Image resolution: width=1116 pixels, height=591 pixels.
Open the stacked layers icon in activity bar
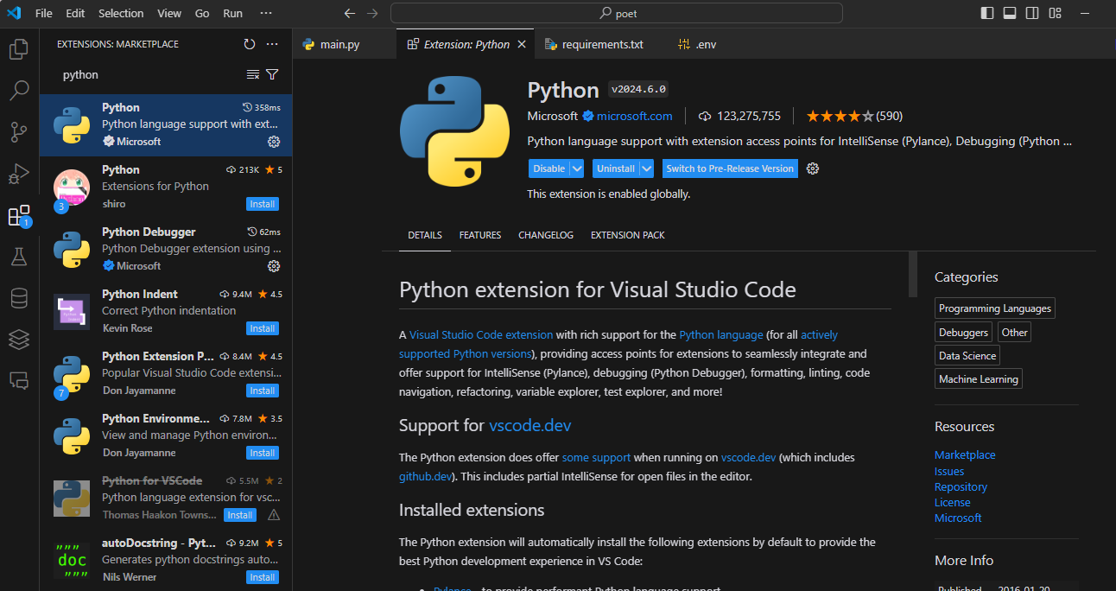[x=19, y=340]
